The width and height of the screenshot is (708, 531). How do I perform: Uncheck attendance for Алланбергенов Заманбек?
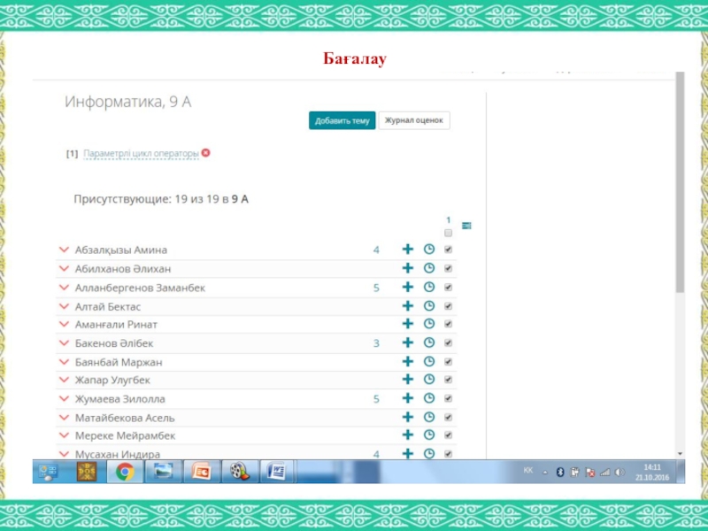coord(448,288)
